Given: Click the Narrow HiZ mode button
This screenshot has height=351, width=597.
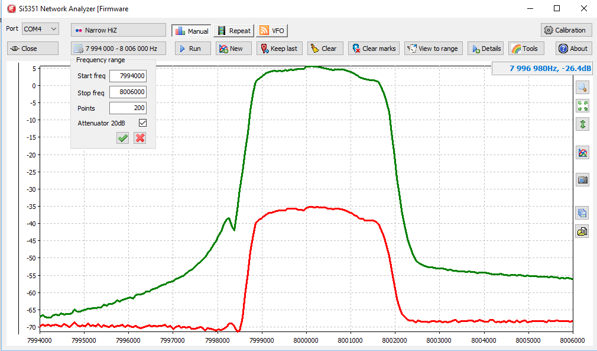Looking at the screenshot, I should (118, 30).
